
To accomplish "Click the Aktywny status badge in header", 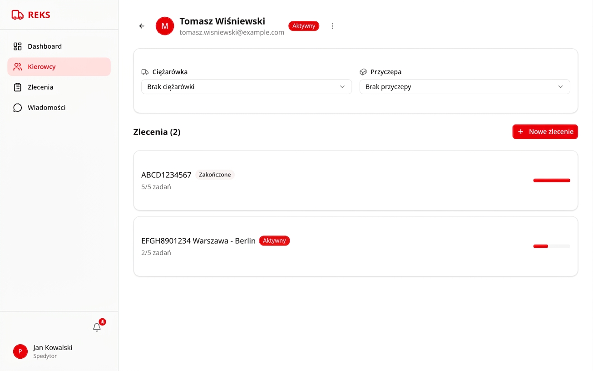I will click(x=304, y=26).
